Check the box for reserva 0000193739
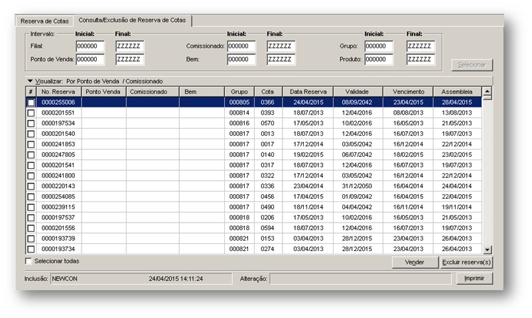 click(31, 238)
